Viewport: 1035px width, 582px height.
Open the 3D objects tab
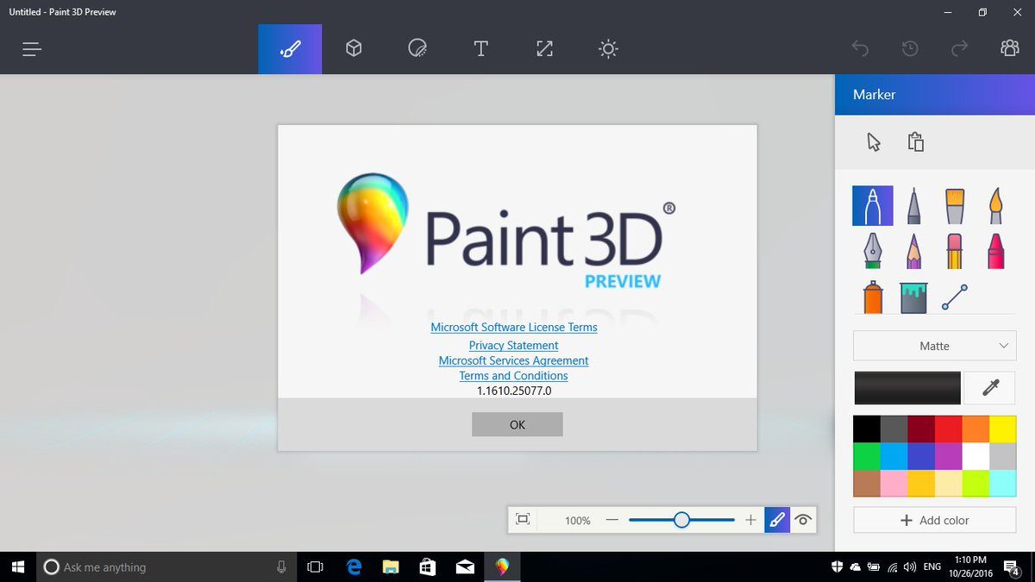(354, 49)
